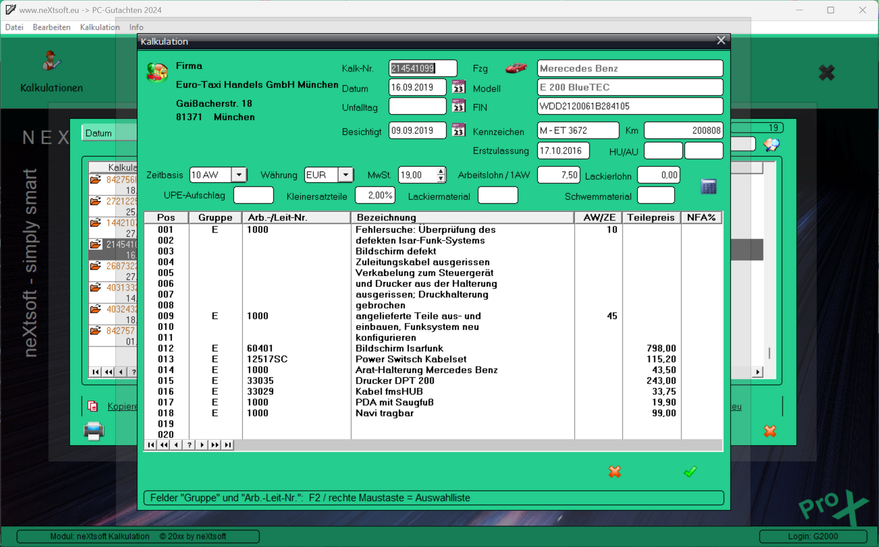Open the Datum calendar picker icon
Screen dimensions: 879x547
click(x=458, y=87)
